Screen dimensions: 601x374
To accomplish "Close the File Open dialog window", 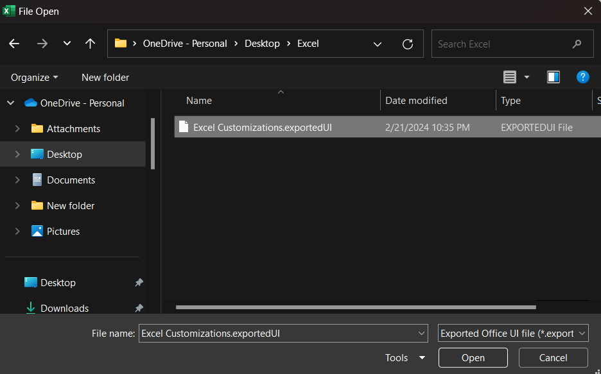I will [x=588, y=11].
